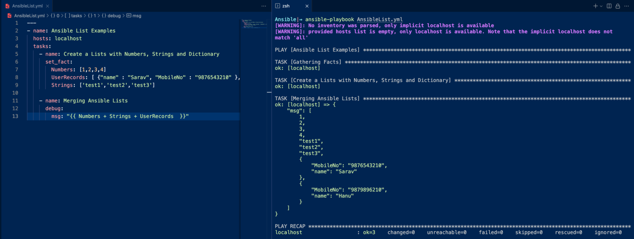Click the shell prompt icon on the zsh tab
This screenshot has width=634, height=239.
277,6
